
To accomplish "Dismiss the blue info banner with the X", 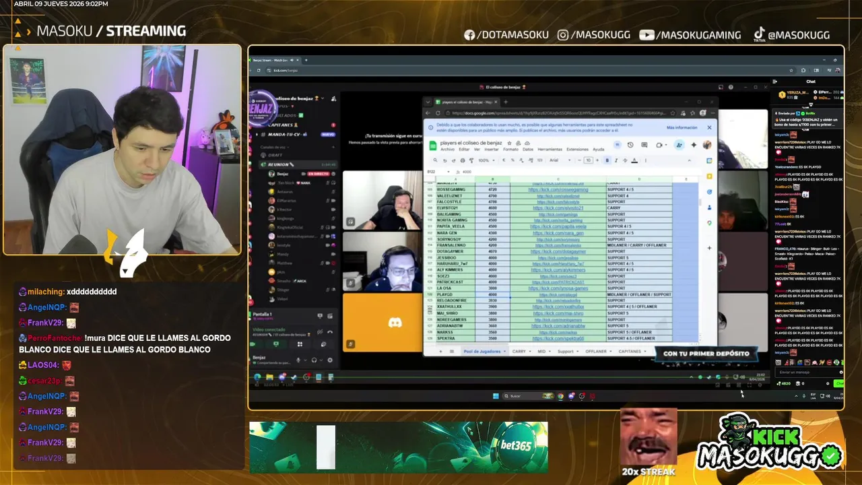I will 709,127.
